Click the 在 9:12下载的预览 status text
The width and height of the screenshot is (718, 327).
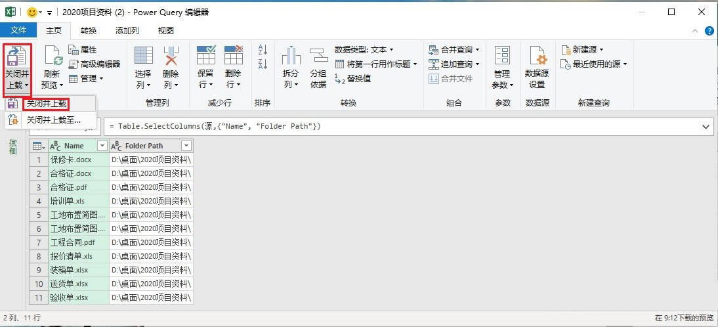[x=684, y=317]
